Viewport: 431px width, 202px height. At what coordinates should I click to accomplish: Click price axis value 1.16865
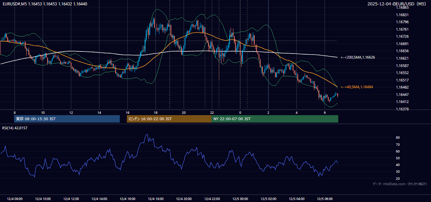(403, 7)
